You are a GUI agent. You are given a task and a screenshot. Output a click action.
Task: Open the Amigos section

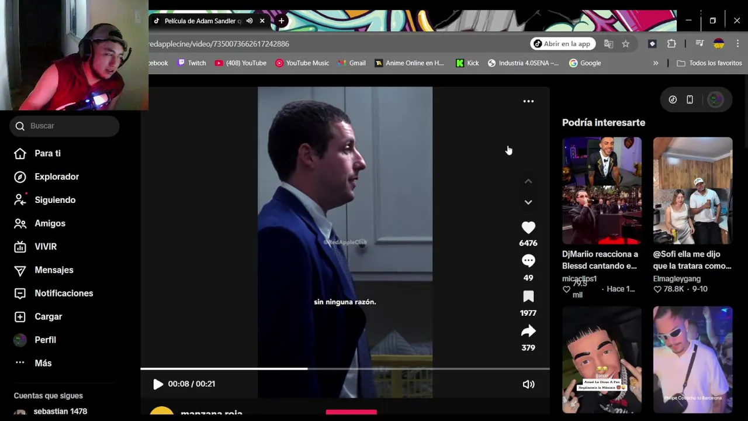point(50,223)
